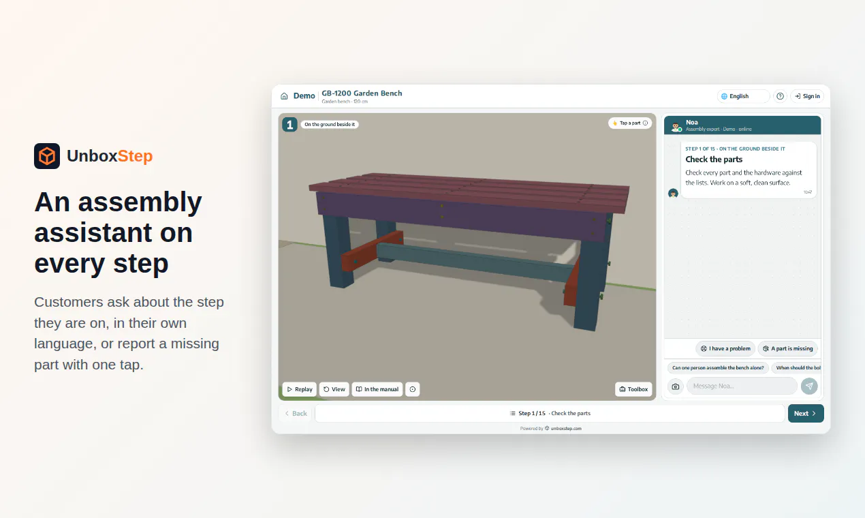Image resolution: width=865 pixels, height=518 pixels.
Task: Open the help question mark icon
Action: click(x=780, y=96)
